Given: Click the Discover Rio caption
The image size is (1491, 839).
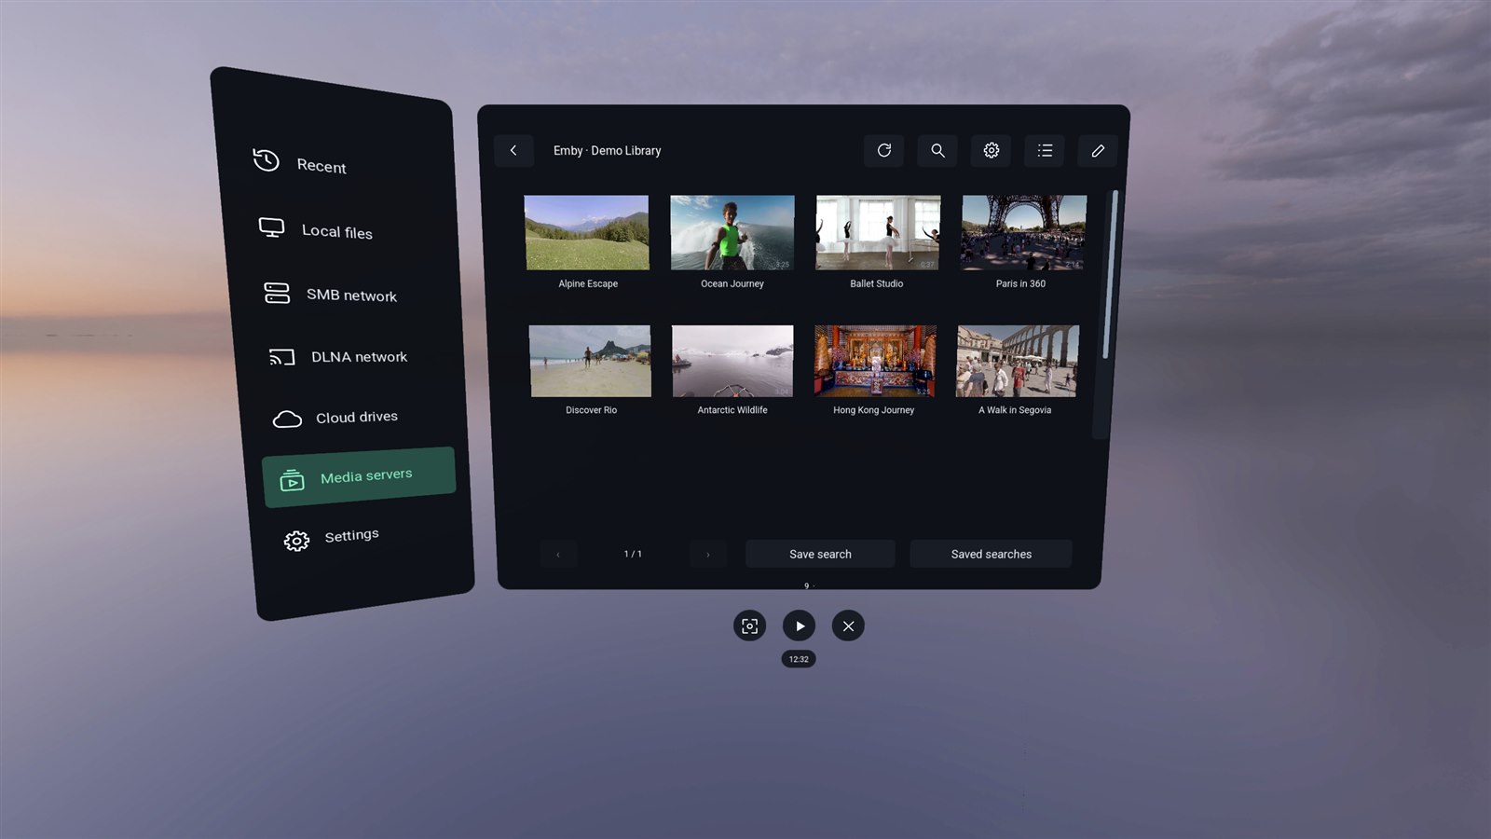Looking at the screenshot, I should pyautogui.click(x=591, y=410).
